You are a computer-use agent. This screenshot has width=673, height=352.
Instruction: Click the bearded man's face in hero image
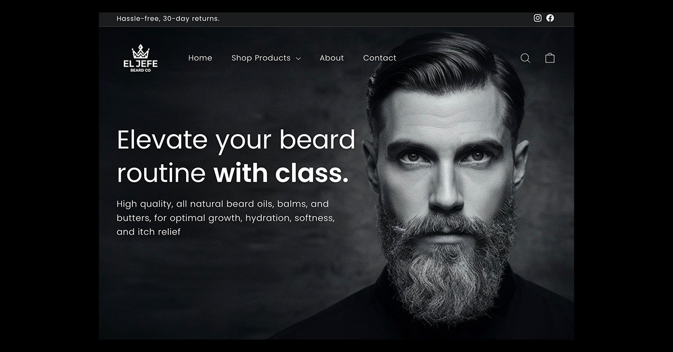coord(445,163)
